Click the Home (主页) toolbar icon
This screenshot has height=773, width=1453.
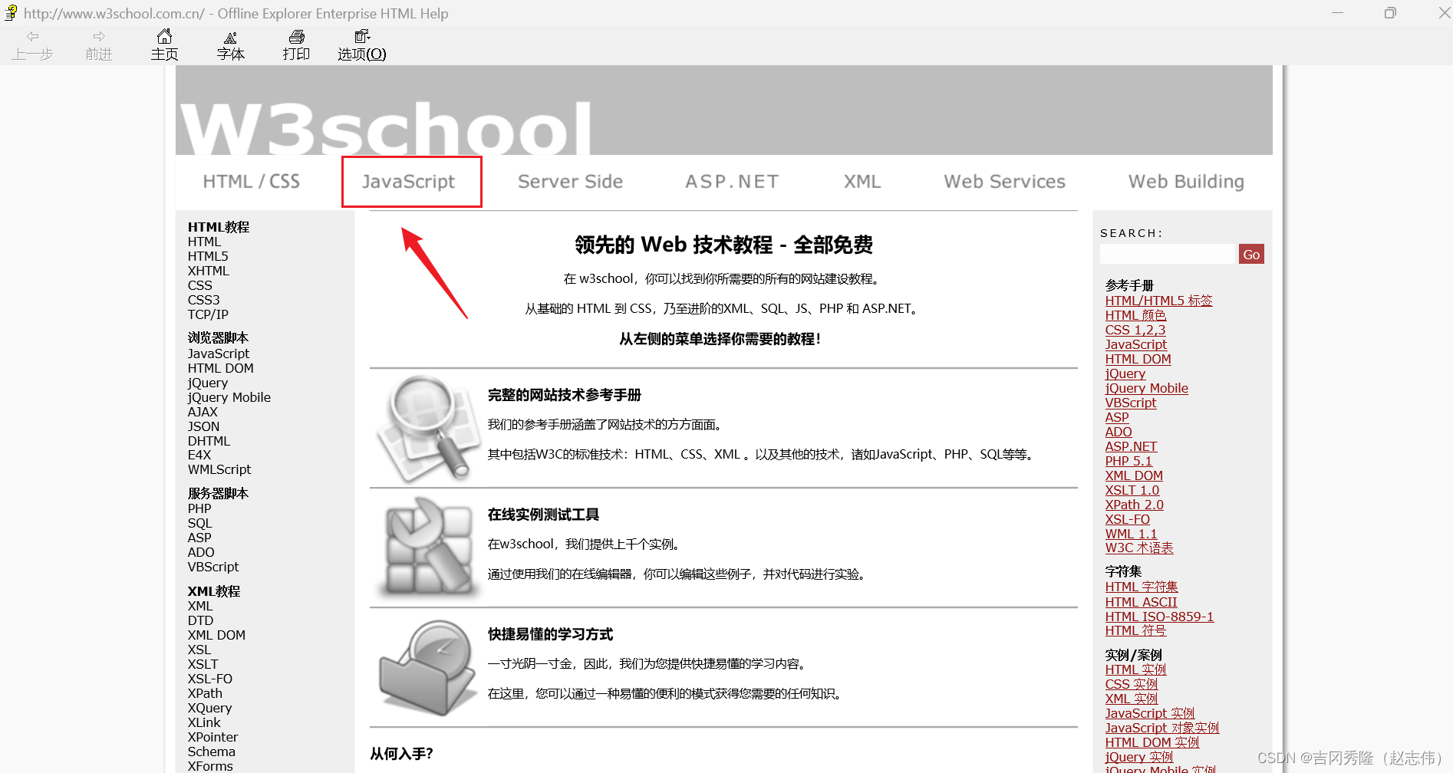click(x=164, y=36)
